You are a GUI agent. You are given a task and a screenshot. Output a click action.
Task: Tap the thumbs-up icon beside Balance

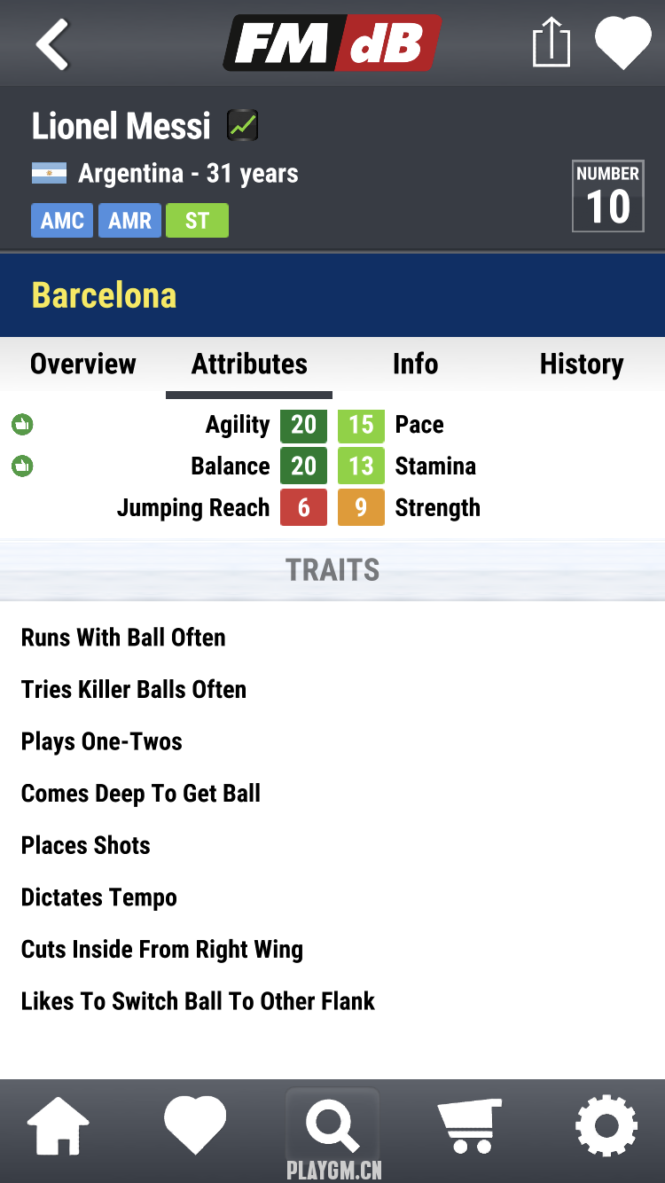click(x=22, y=466)
